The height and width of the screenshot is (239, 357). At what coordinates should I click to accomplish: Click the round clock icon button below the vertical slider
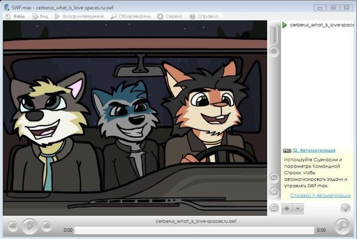coord(274,51)
